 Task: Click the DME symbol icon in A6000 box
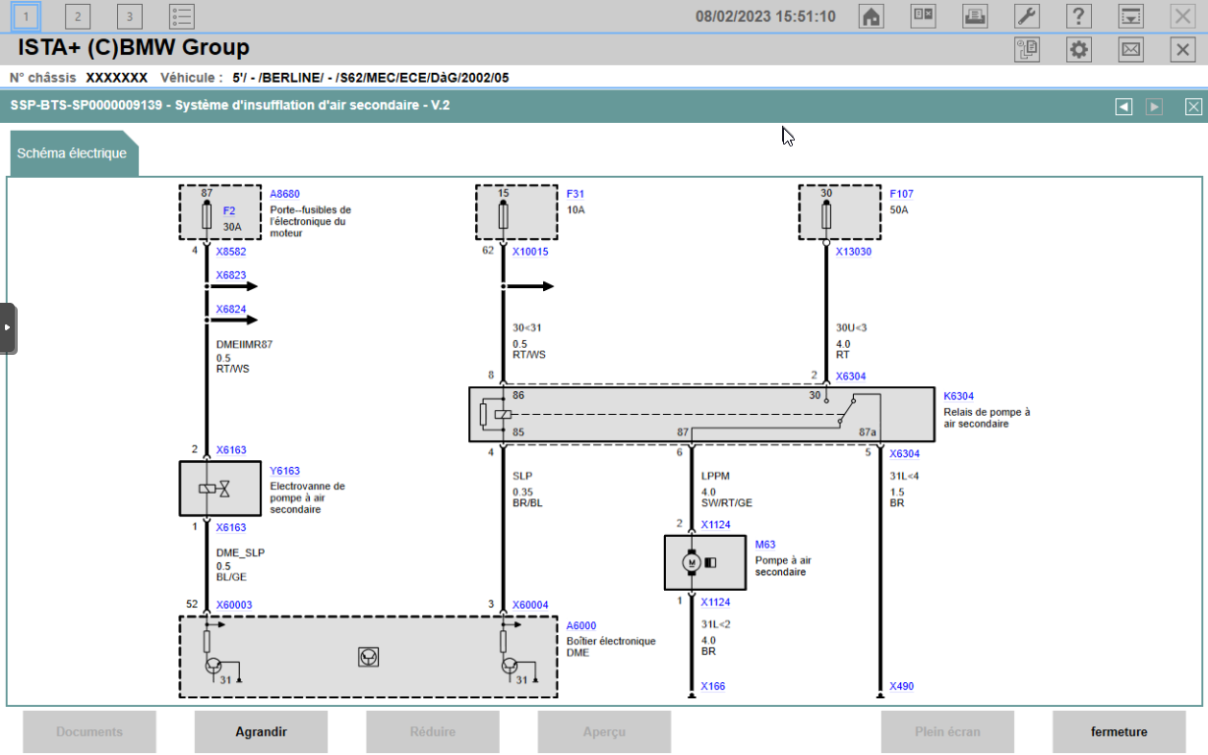click(368, 658)
